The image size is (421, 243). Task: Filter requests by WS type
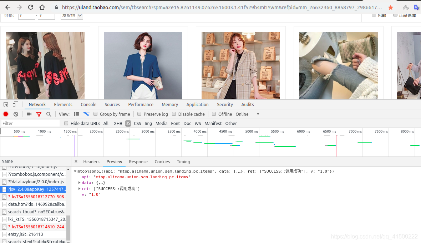(x=198, y=123)
